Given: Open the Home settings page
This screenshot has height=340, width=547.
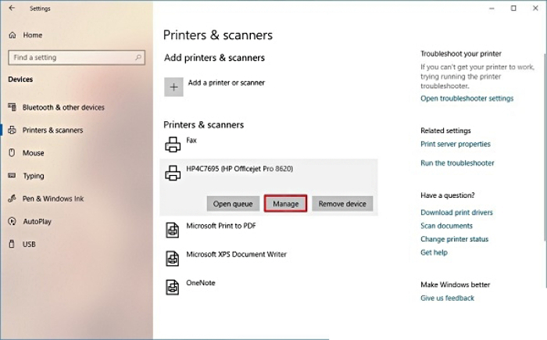Looking at the screenshot, I should click(x=33, y=35).
